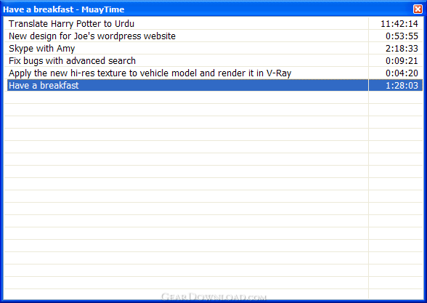Click the empty time cell below 1:28:03
The width and height of the screenshot is (427, 303).
(x=396, y=97)
